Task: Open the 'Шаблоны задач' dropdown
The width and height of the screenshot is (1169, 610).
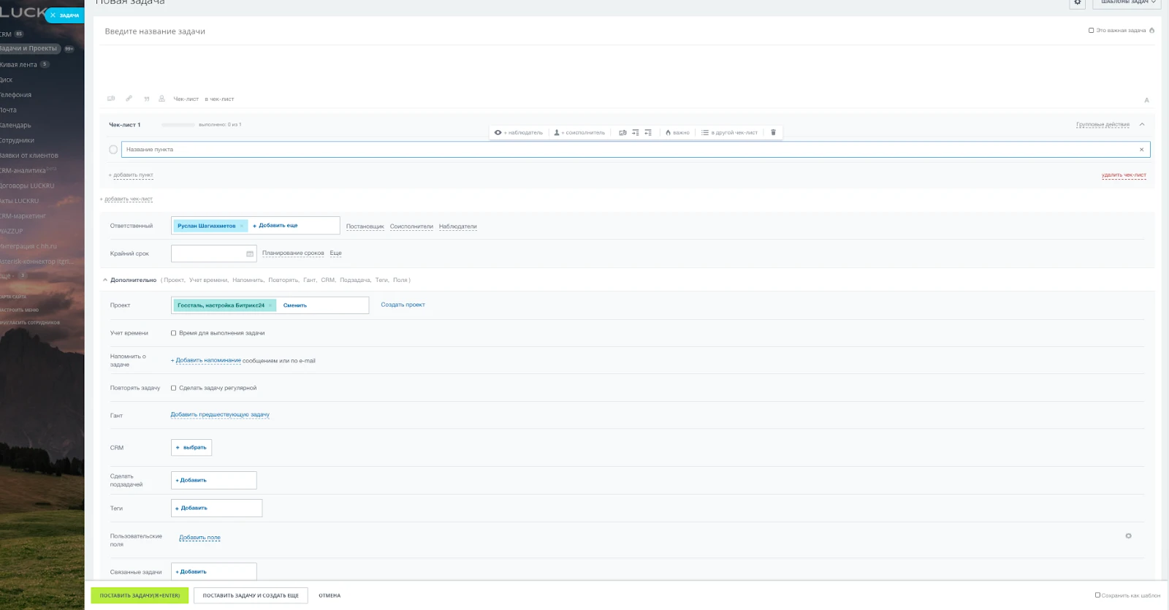Action: point(1128,2)
